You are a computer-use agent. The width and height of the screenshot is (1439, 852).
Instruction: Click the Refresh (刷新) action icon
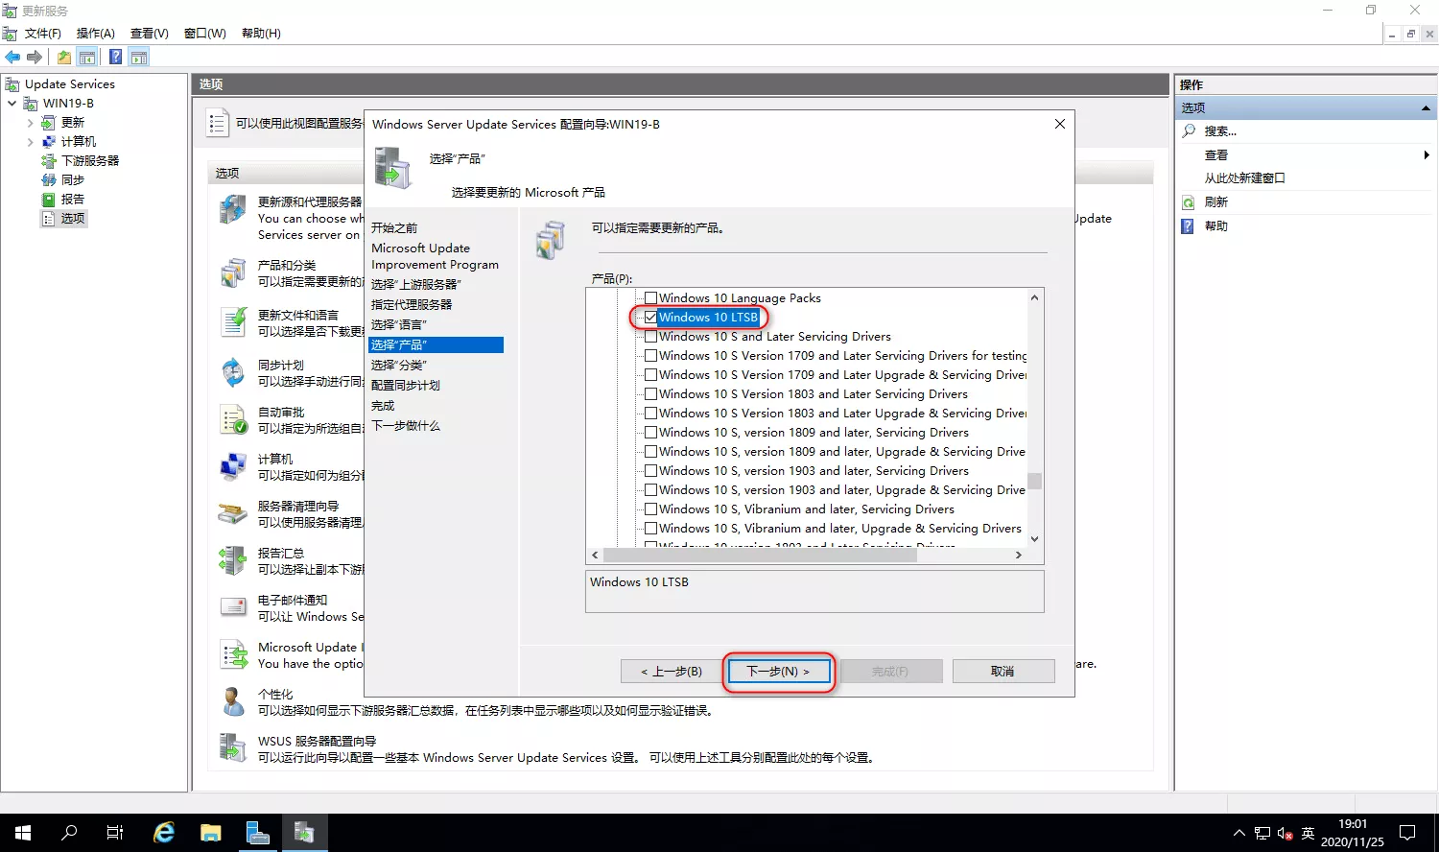(1189, 202)
